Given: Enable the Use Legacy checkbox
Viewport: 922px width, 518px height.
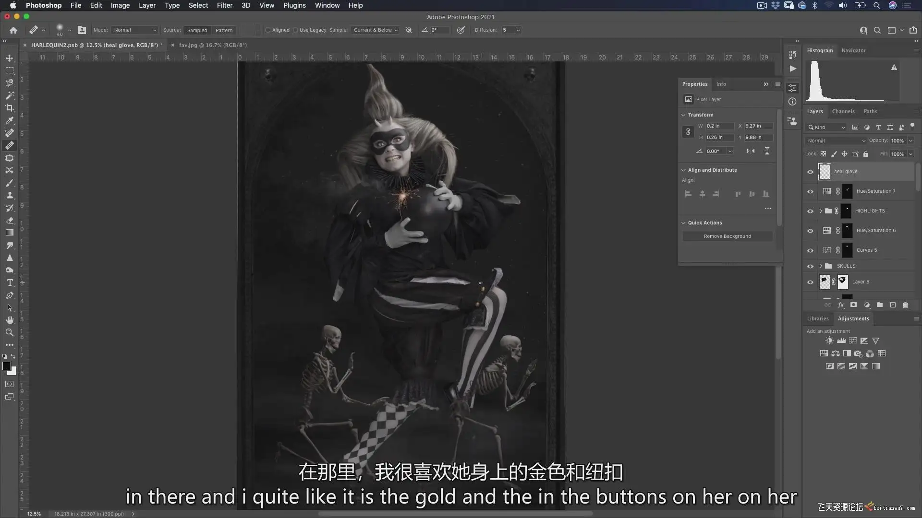Looking at the screenshot, I should (295, 30).
